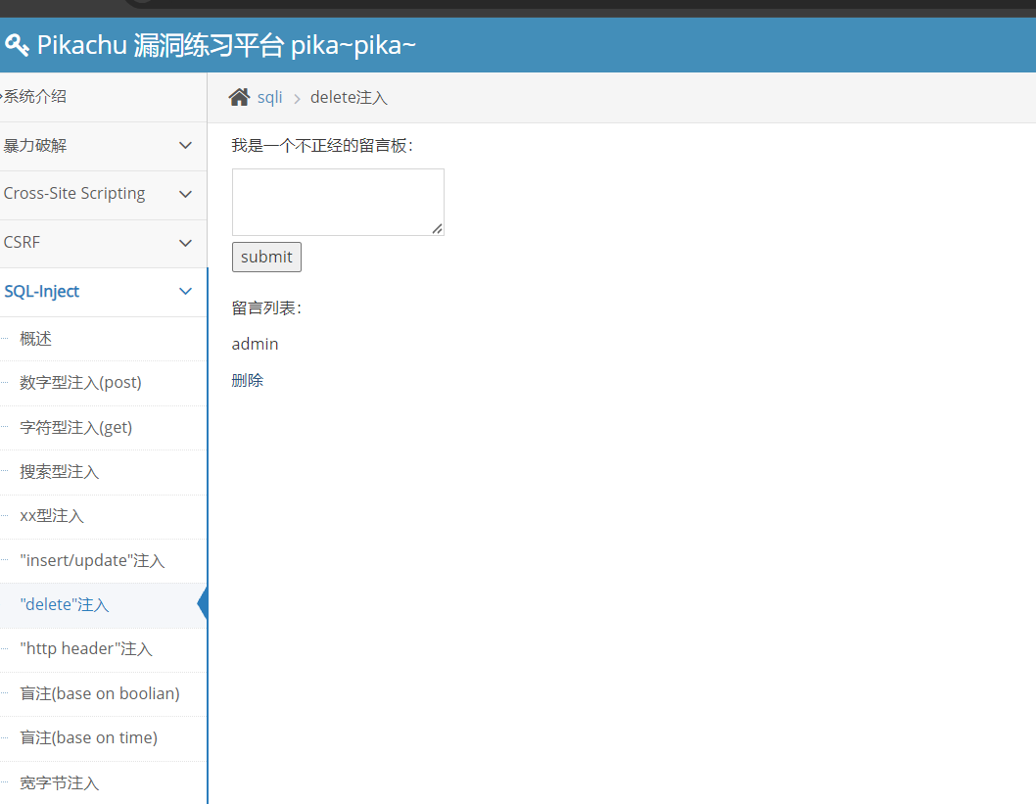Open 搜索型注入 exercise
The width and height of the screenshot is (1036, 804).
tap(59, 472)
